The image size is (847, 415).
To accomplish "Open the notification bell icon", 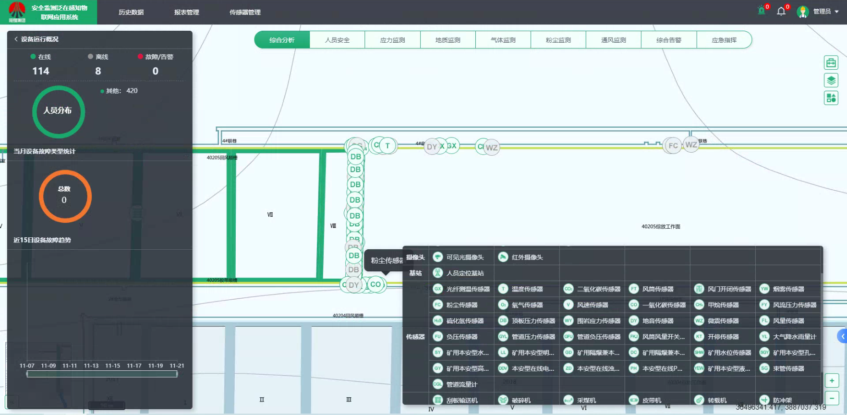I will [781, 11].
